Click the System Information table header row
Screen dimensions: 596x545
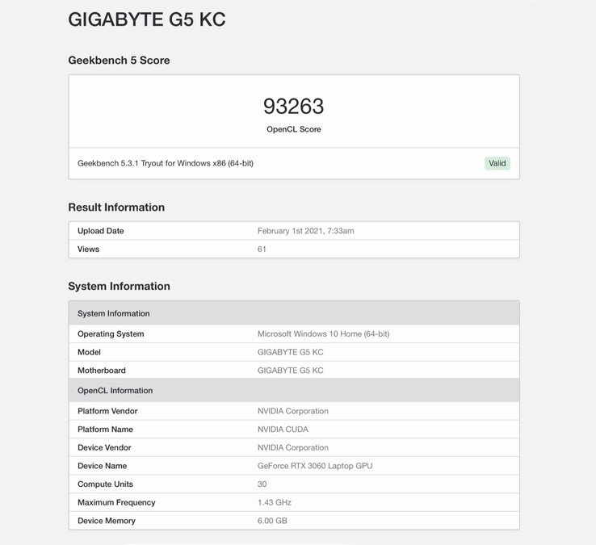pos(114,313)
